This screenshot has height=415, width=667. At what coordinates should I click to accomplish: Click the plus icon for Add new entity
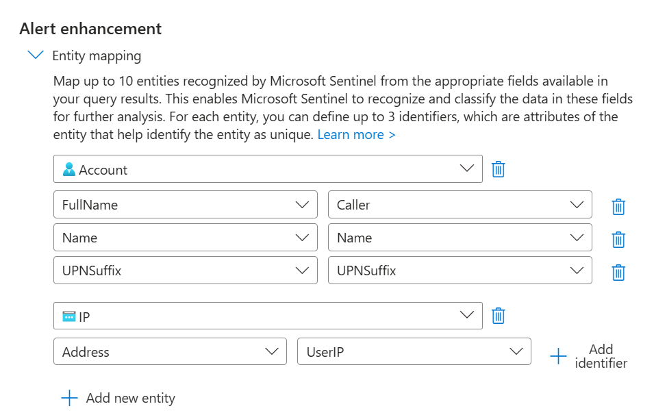pyautogui.click(x=69, y=398)
